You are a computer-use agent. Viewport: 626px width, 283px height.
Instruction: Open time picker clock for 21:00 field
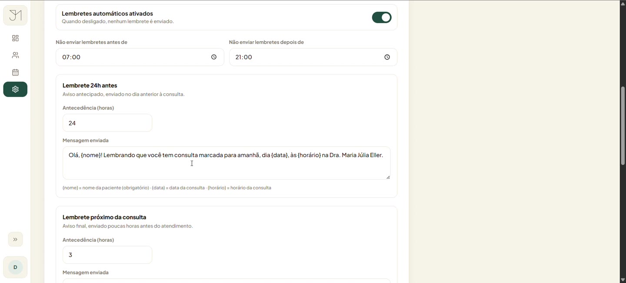coord(387,57)
